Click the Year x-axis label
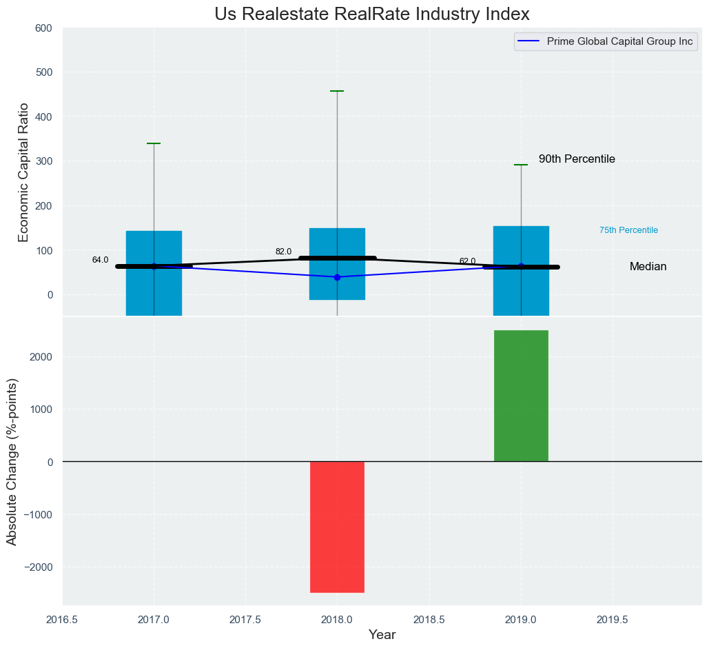709x648 pixels. pos(382,635)
